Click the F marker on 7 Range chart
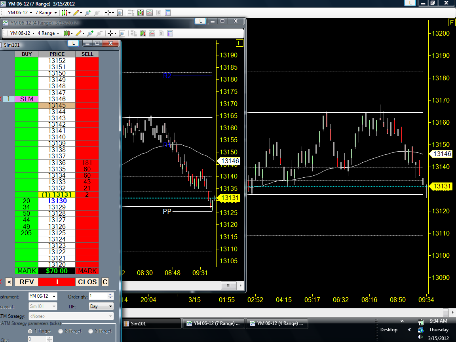The height and width of the screenshot is (342, 456). coord(452,23)
